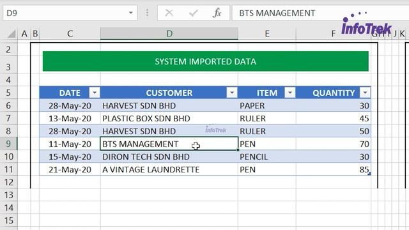Screen dimensions: 409x230
Task: Select the PAPER item cell
Action: (x=267, y=105)
